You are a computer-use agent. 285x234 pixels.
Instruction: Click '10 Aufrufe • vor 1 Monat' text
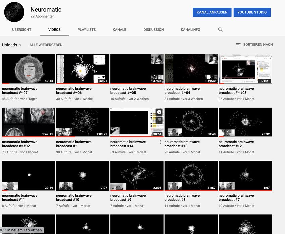(237, 206)
